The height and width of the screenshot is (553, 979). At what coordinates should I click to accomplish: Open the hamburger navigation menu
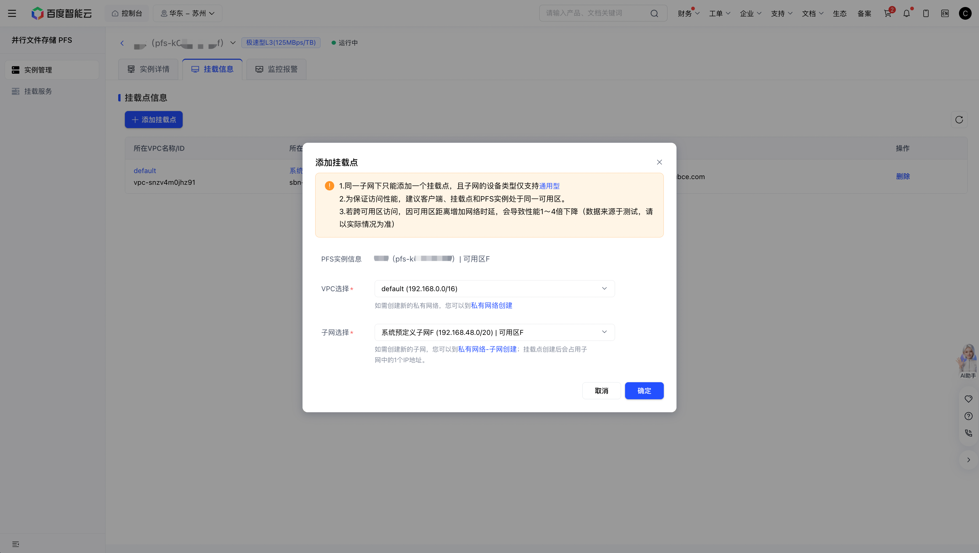click(x=12, y=13)
